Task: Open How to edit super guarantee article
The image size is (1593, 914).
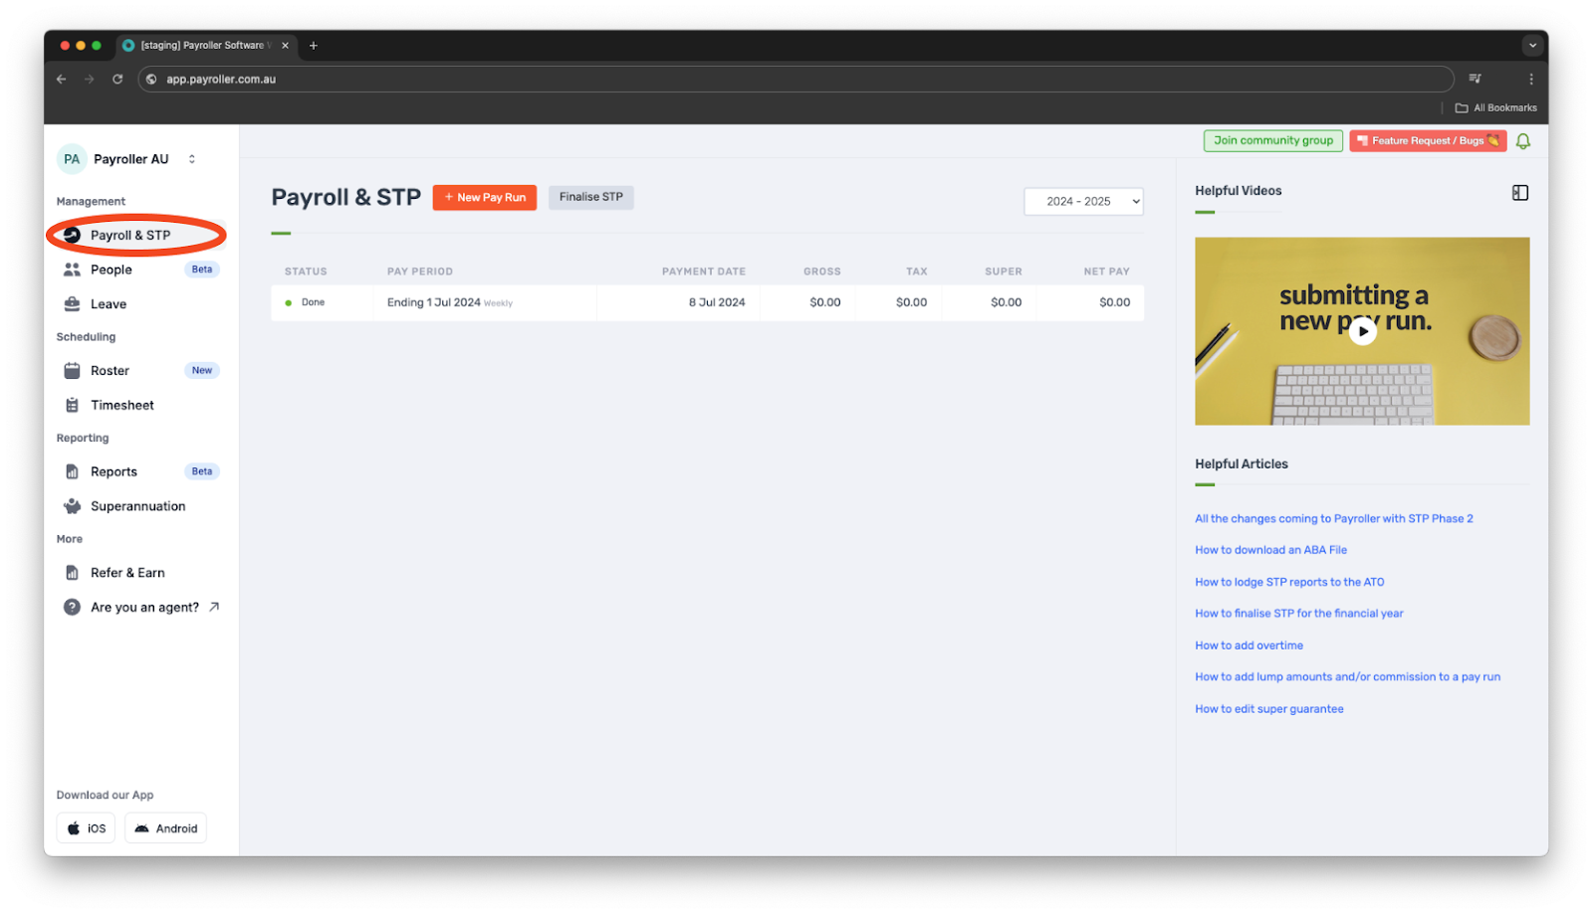Action: [x=1268, y=709]
